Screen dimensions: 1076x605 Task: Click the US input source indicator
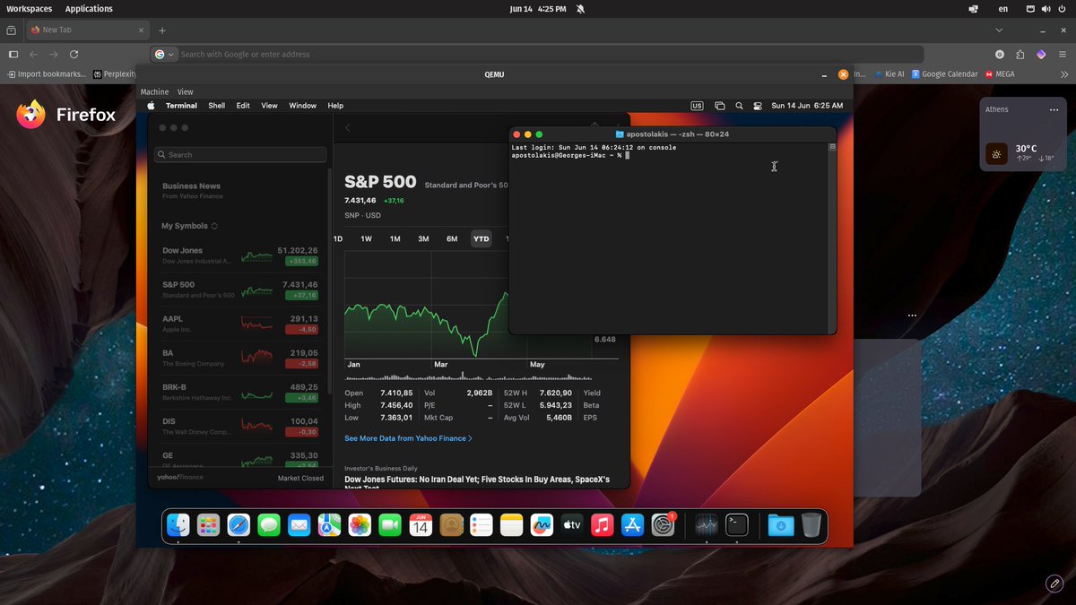697,106
